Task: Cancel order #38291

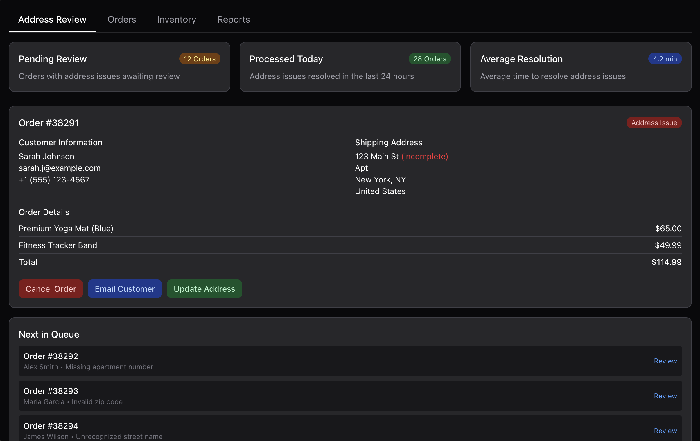Action: coord(51,289)
